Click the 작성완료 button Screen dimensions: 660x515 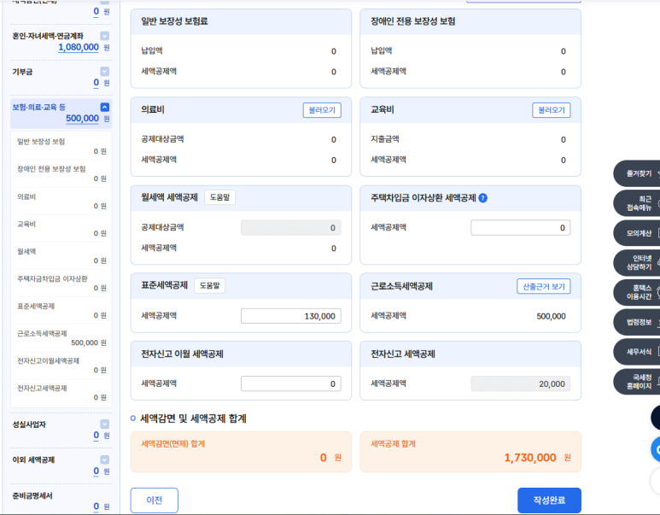click(549, 500)
